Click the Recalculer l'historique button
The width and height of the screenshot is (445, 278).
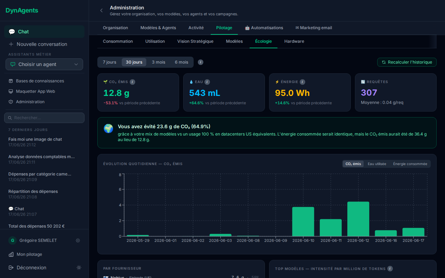click(x=407, y=62)
